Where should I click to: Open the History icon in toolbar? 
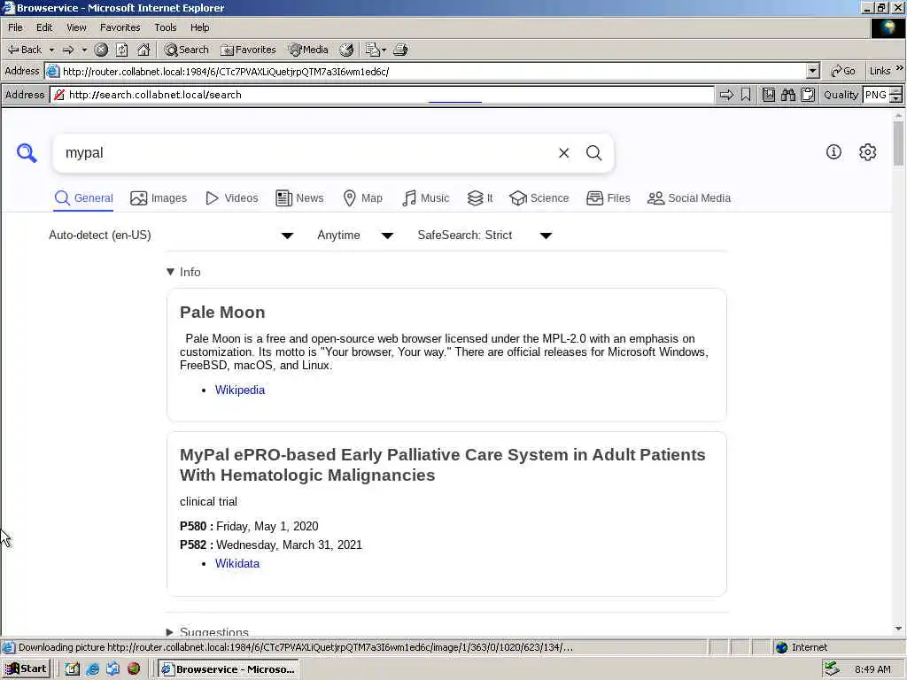(x=346, y=50)
